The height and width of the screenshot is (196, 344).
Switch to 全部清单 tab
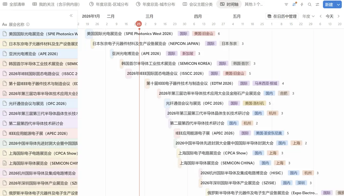point(14,4)
